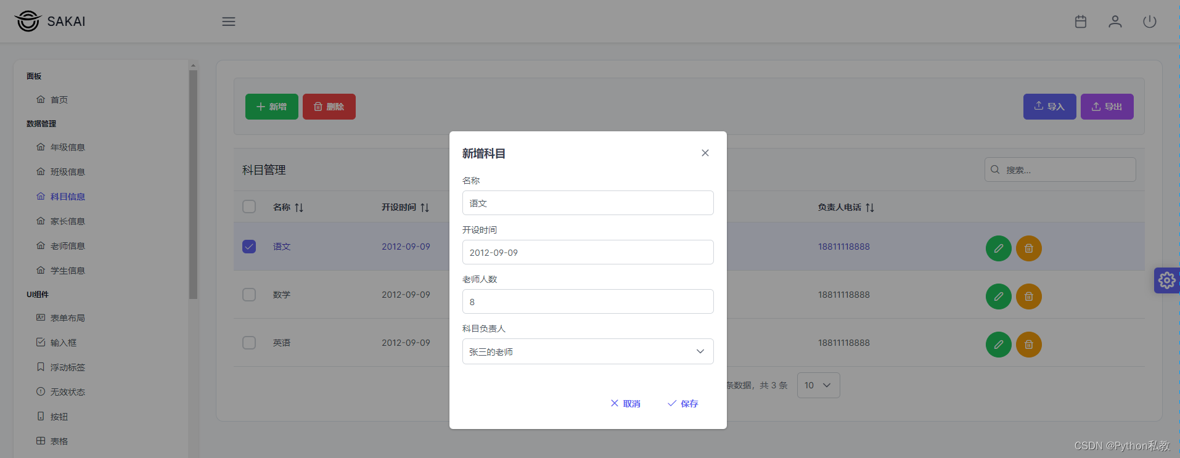This screenshot has height=458, width=1180.
Task: Click 英语 name cell
Action: (x=282, y=343)
